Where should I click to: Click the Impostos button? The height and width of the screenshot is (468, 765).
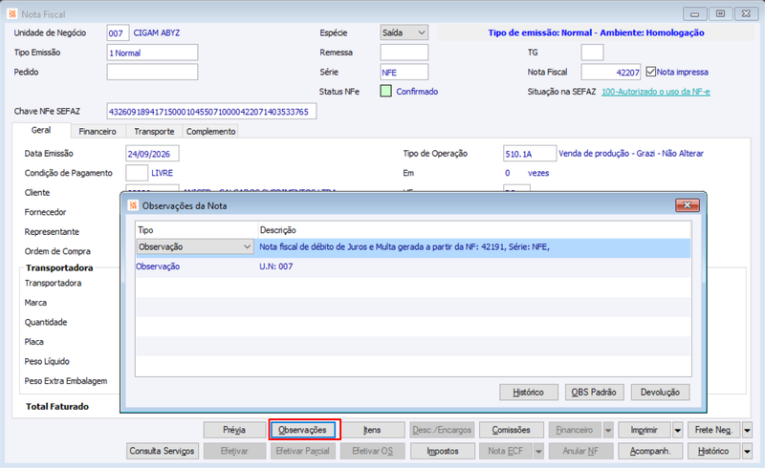click(443, 451)
